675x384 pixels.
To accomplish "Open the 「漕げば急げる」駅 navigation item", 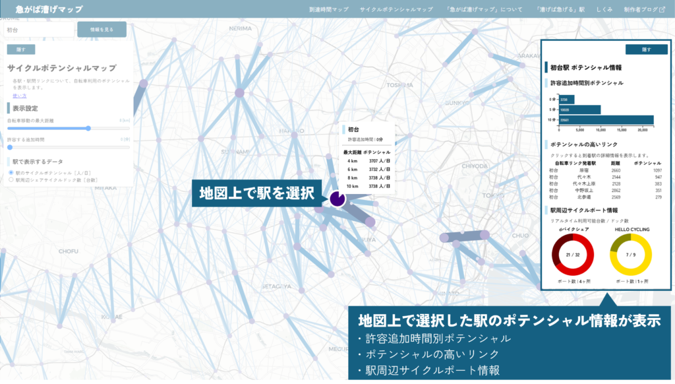I will (x=560, y=9).
